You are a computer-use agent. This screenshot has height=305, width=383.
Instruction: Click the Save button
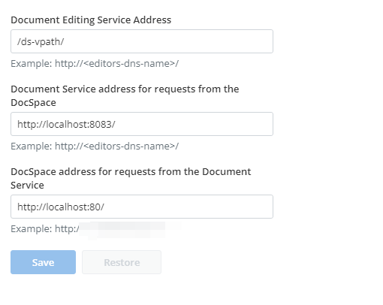43,262
